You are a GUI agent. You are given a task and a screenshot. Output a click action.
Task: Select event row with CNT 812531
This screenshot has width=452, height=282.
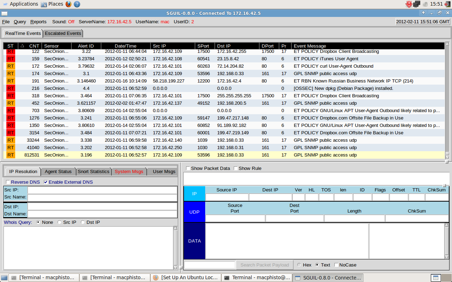224,155
